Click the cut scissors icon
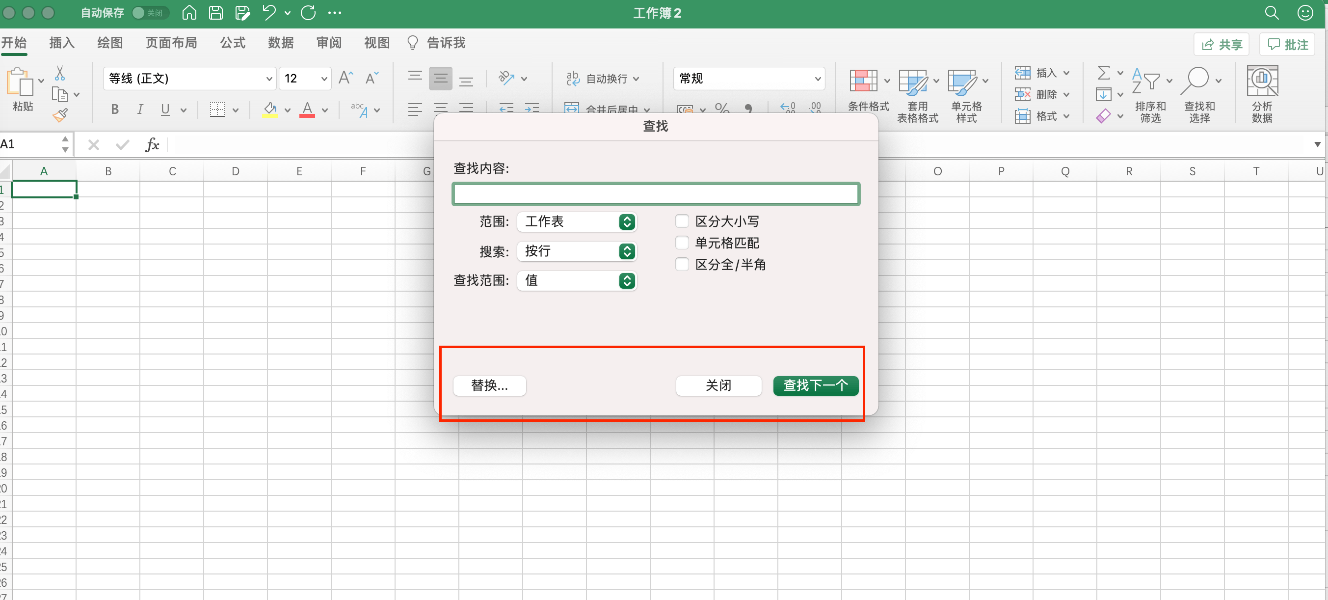 click(60, 73)
